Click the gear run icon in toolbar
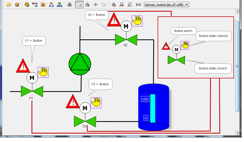Image resolution: width=244 pixels, height=142 pixels. tap(27, 4)
